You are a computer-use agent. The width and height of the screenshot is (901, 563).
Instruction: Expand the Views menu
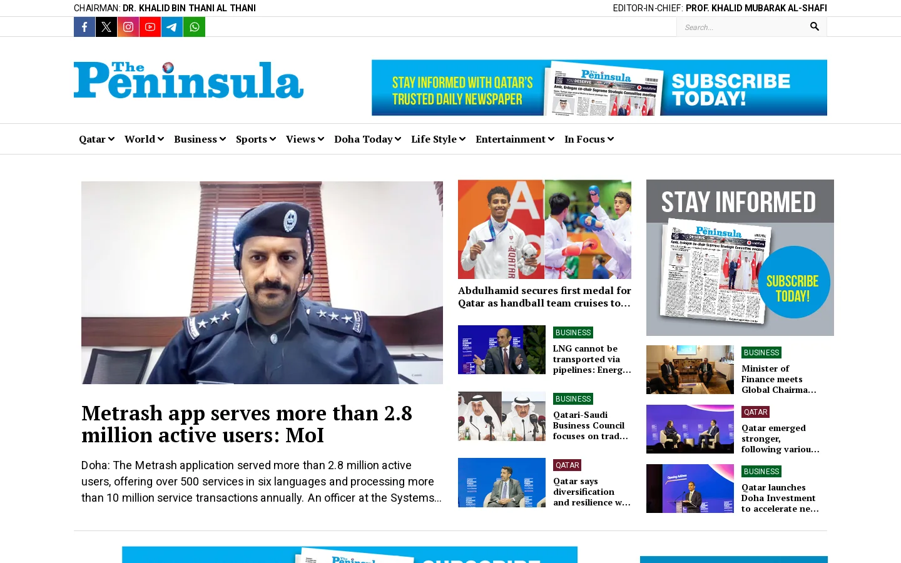(x=305, y=139)
